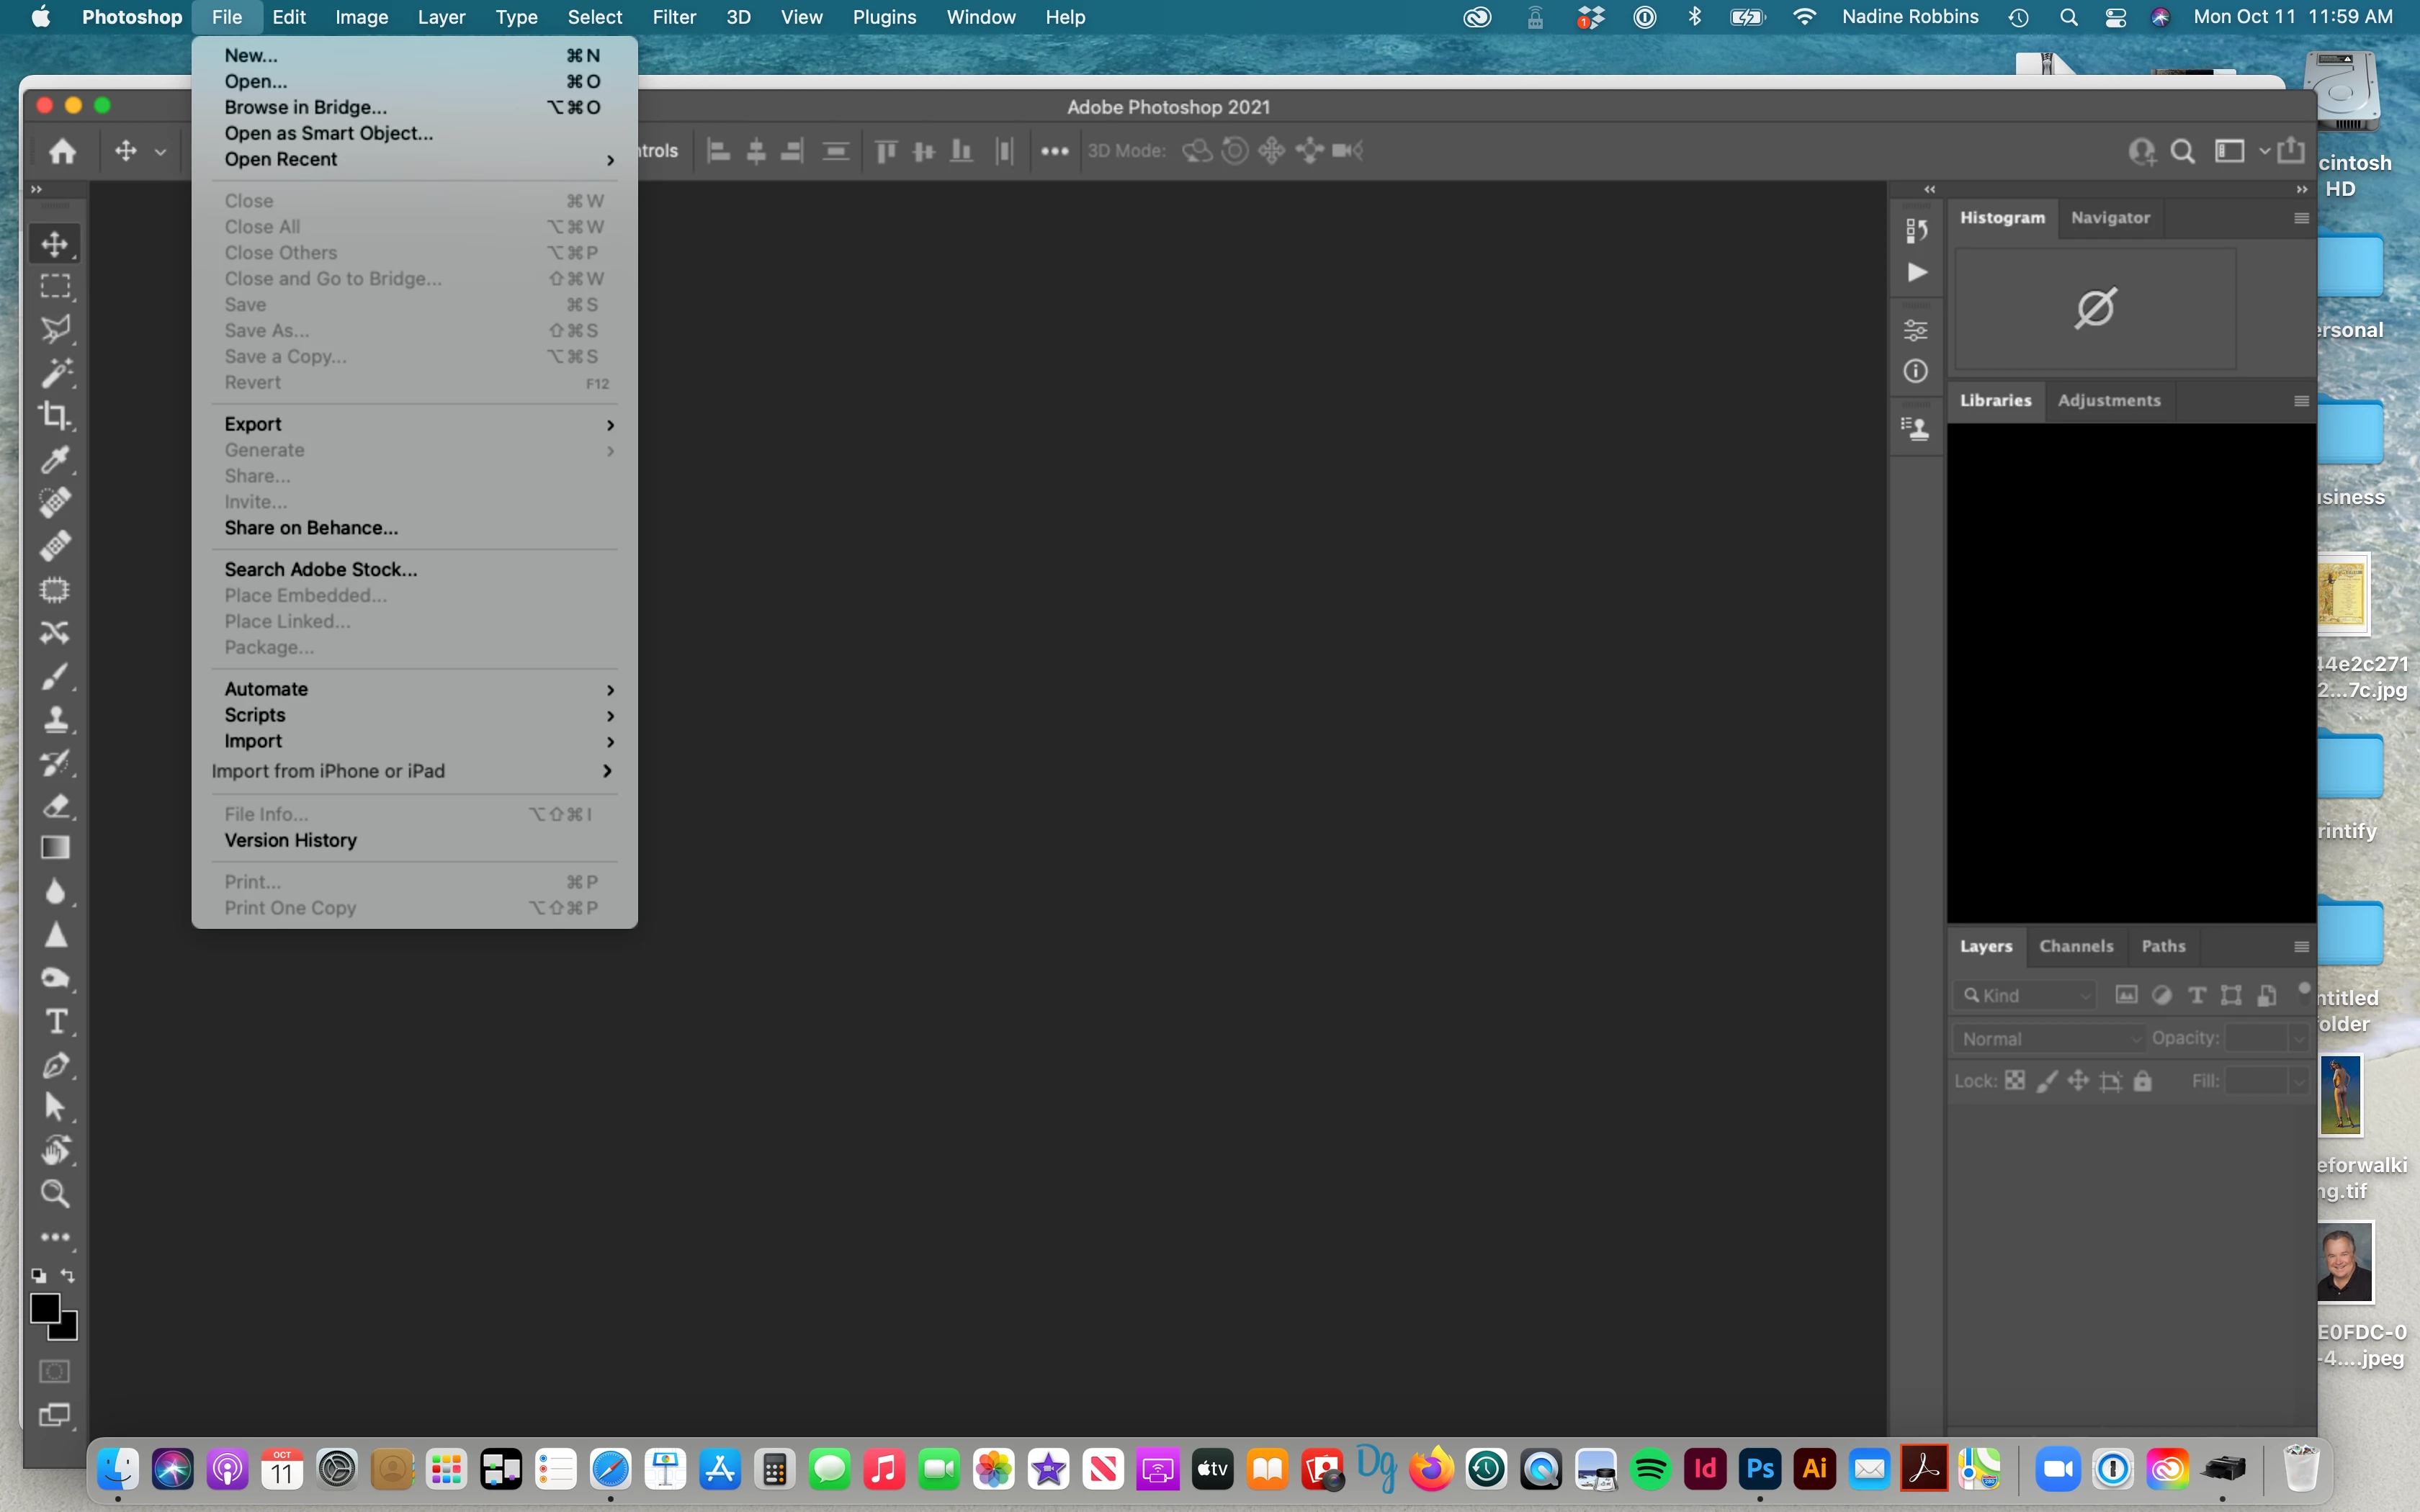The width and height of the screenshot is (2420, 1512).
Task: Select the Magic Wand tool
Action: 55,372
